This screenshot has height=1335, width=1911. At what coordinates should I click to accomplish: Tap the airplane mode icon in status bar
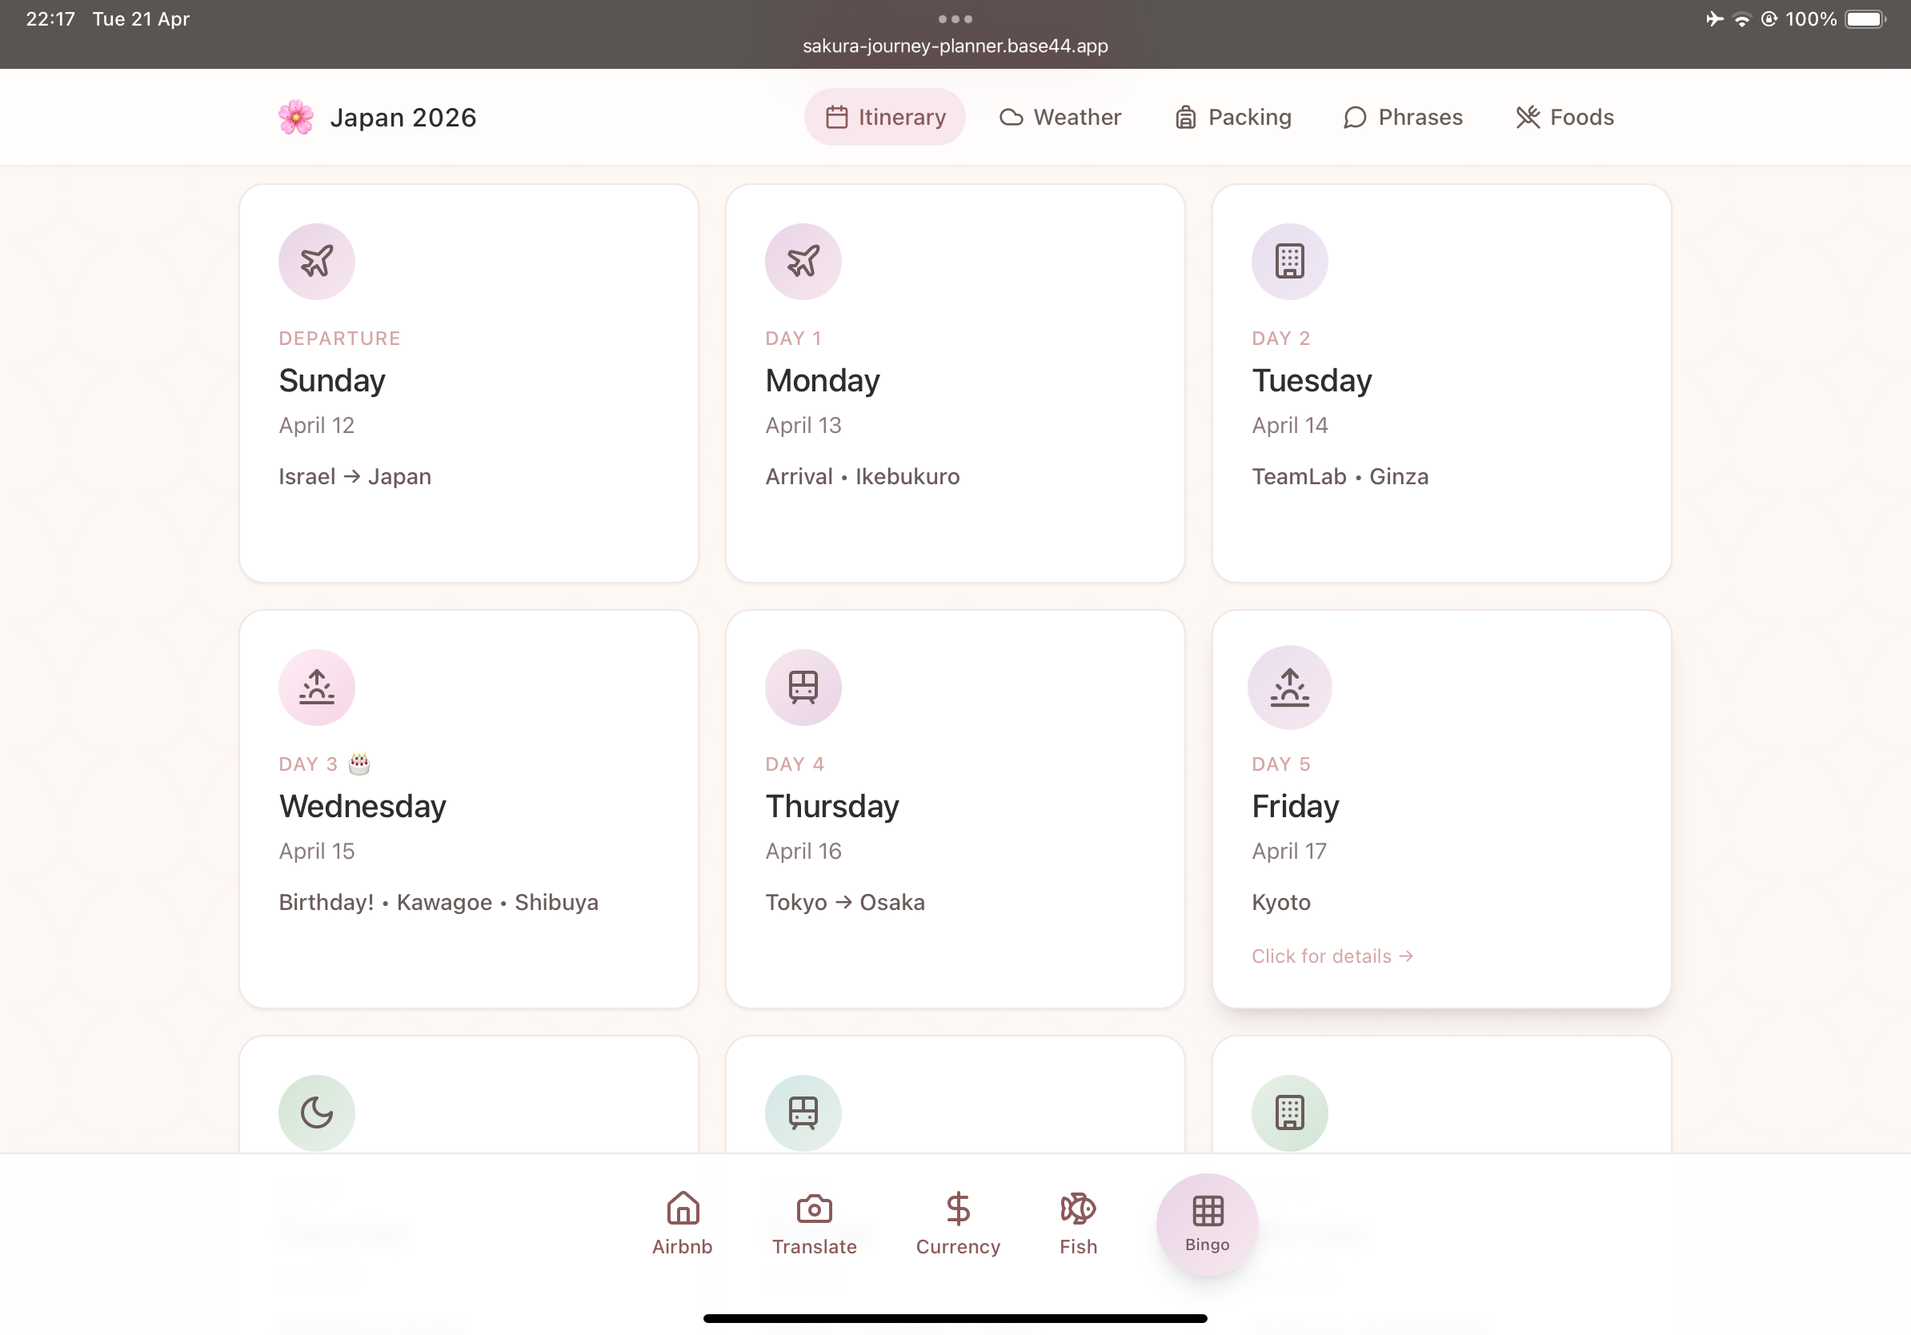click(x=1715, y=18)
